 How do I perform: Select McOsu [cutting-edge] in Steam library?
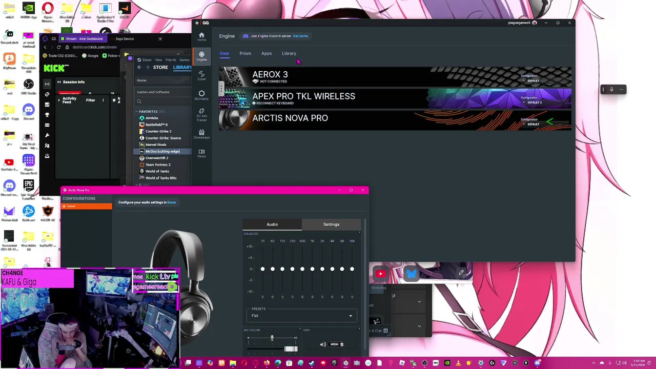(x=162, y=151)
